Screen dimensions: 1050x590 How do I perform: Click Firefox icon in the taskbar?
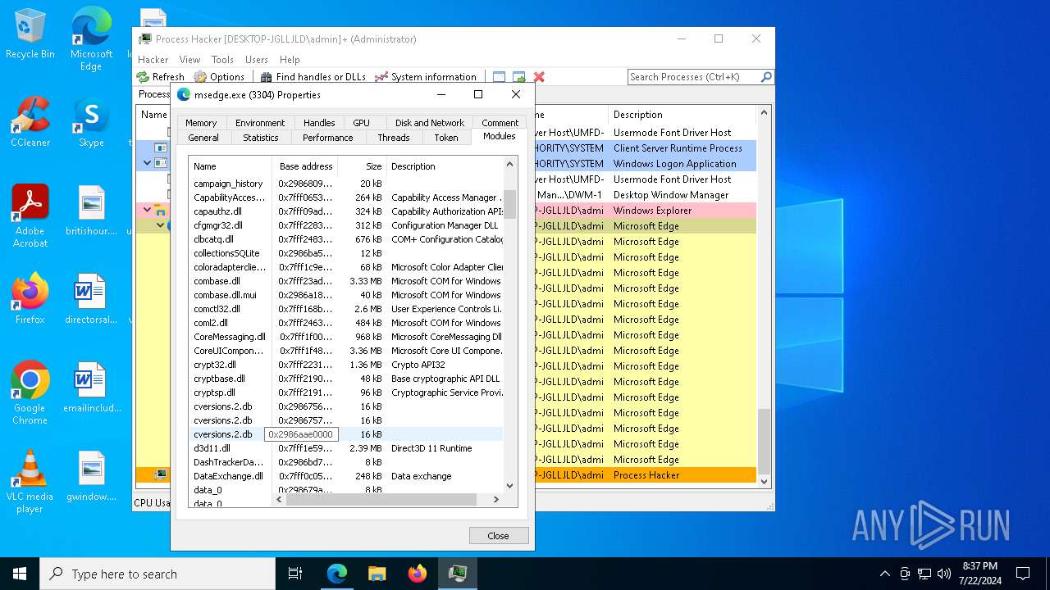coord(417,574)
